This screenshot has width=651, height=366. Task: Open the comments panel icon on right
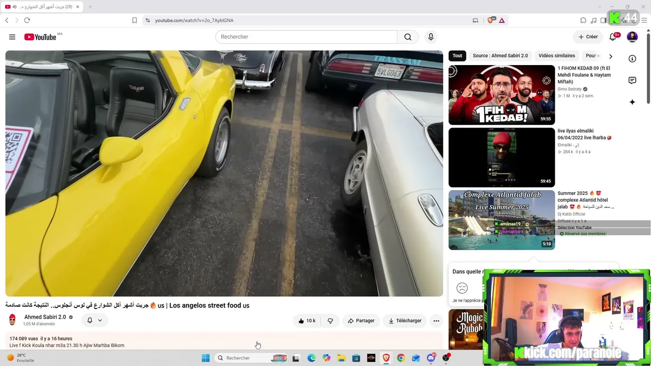(x=632, y=80)
